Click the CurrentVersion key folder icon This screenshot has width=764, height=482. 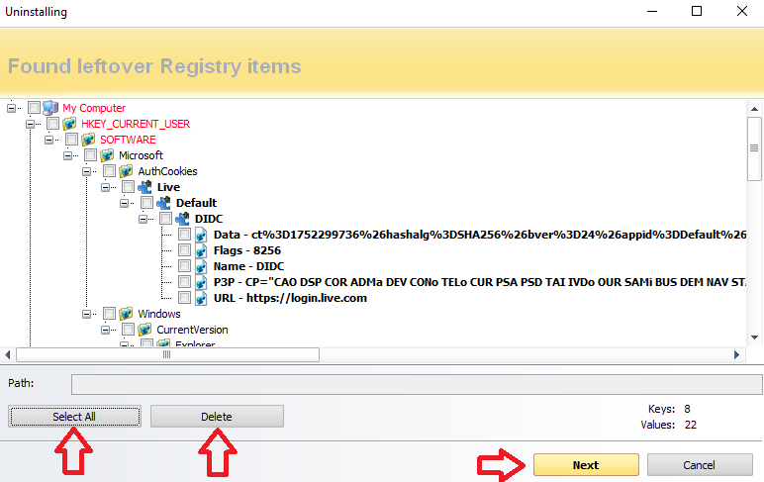click(144, 330)
